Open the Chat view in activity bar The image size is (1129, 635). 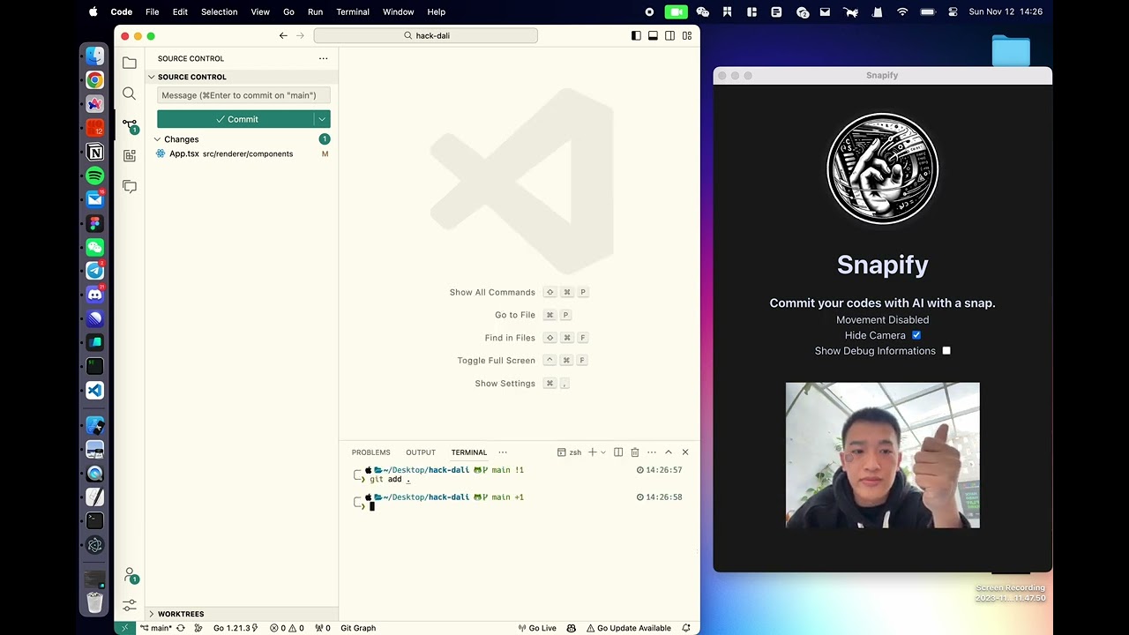point(130,186)
